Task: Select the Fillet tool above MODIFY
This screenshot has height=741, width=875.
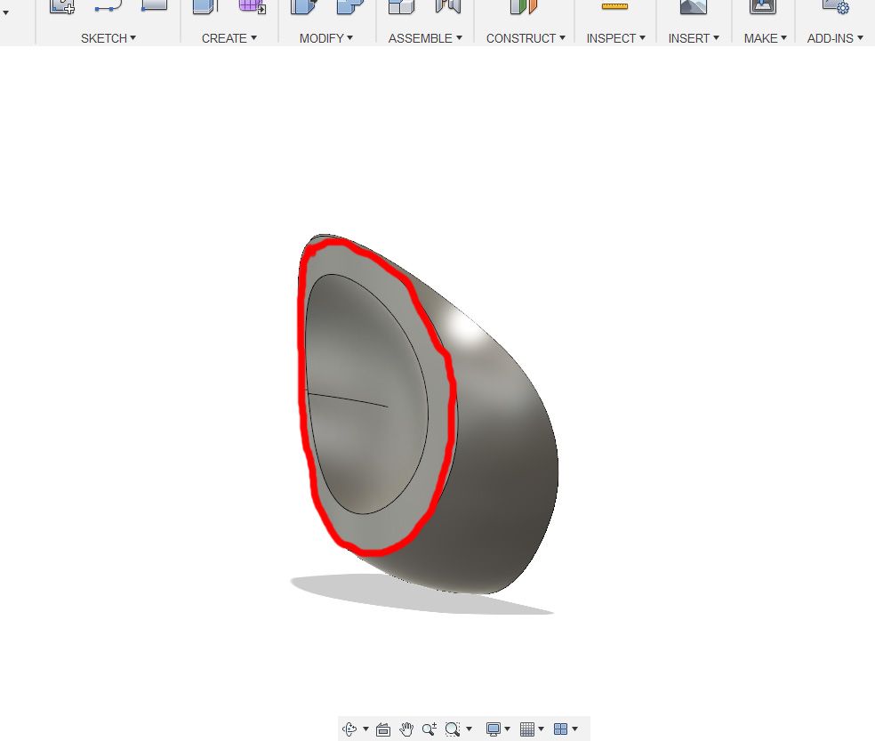Action: (349, 6)
